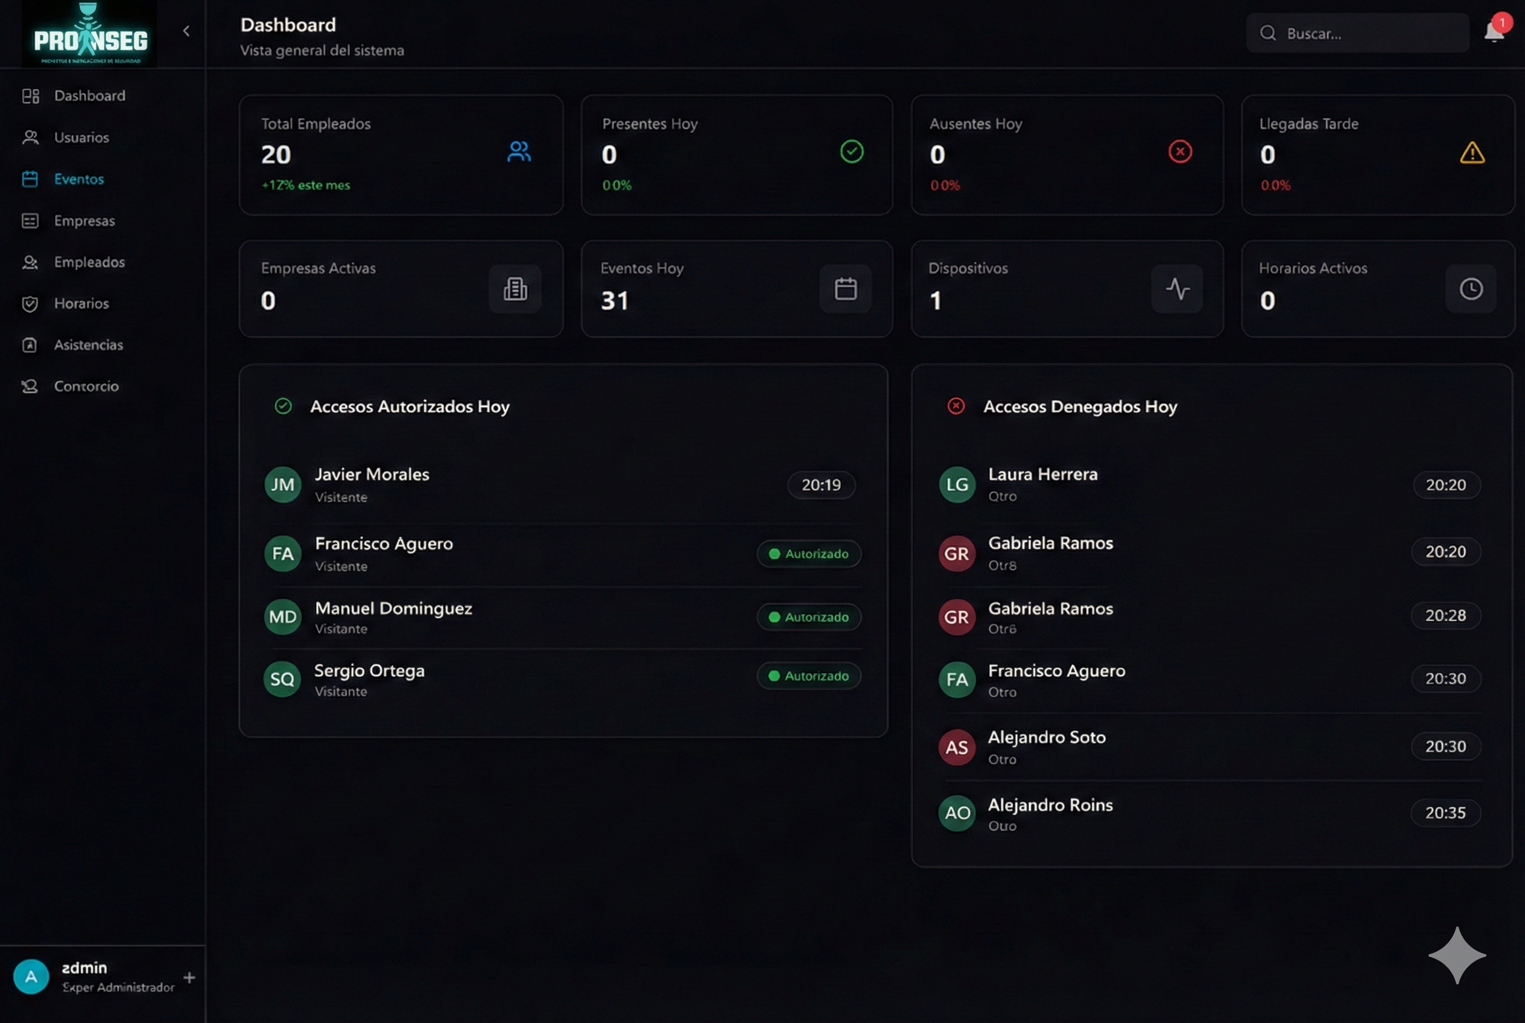Open the Empleados section
1525x1023 pixels.
[89, 262]
